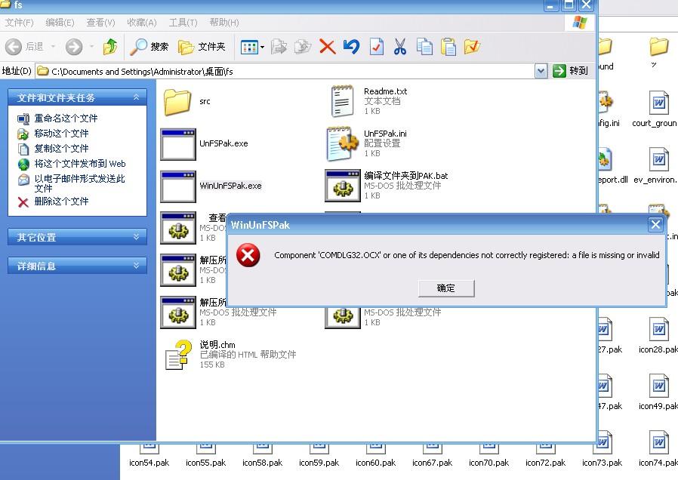Open the 查看(V) menu

coord(100,23)
